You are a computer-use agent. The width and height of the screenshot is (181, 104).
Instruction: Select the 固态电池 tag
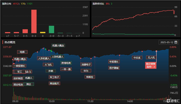(18, 84)
